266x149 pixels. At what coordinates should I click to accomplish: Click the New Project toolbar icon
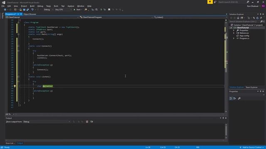point(15,10)
